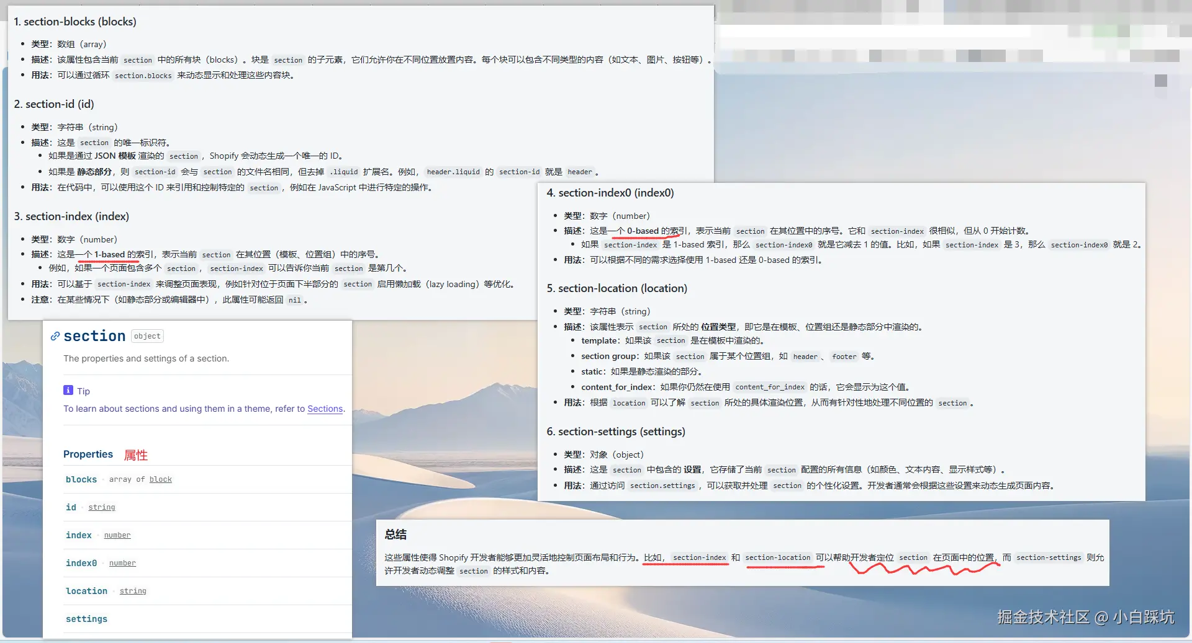This screenshot has height=643, width=1192.
Task: Click the "section-settings" code in the summary box
Action: (1049, 557)
